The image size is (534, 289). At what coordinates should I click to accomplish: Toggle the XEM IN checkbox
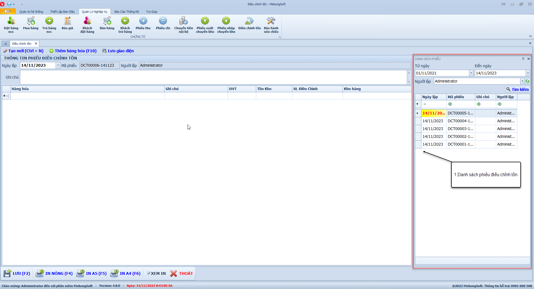[149, 273]
